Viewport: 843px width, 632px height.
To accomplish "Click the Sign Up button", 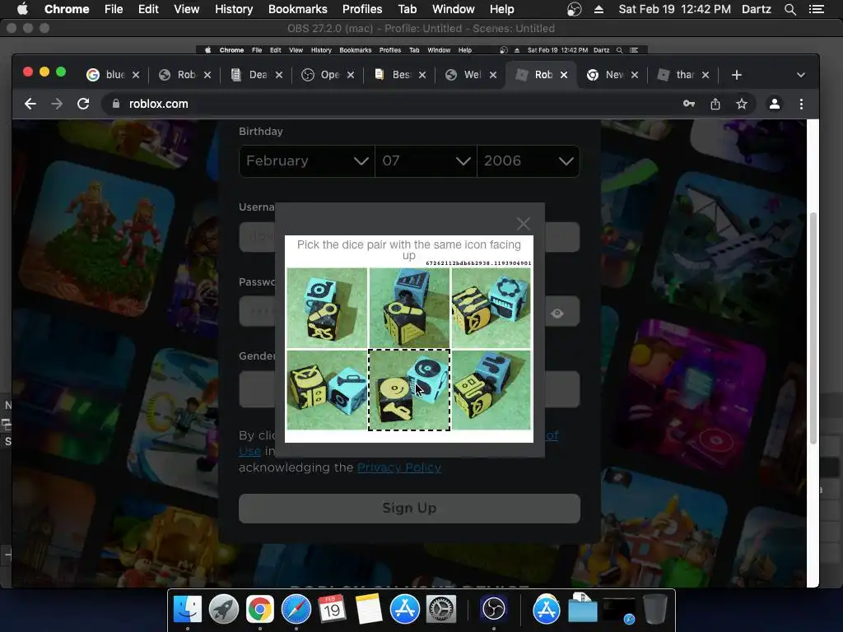I will [409, 508].
